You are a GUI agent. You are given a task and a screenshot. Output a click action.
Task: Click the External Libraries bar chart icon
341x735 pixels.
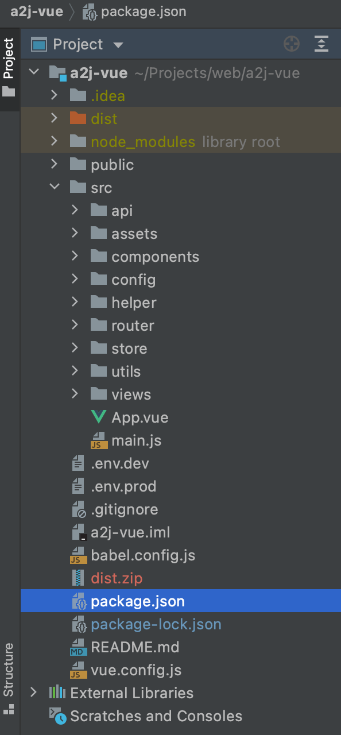[x=57, y=693]
